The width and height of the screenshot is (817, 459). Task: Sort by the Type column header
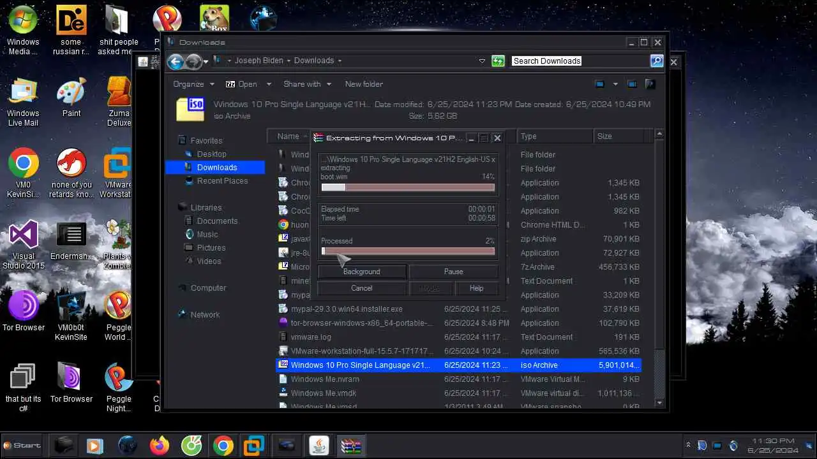[x=554, y=136]
